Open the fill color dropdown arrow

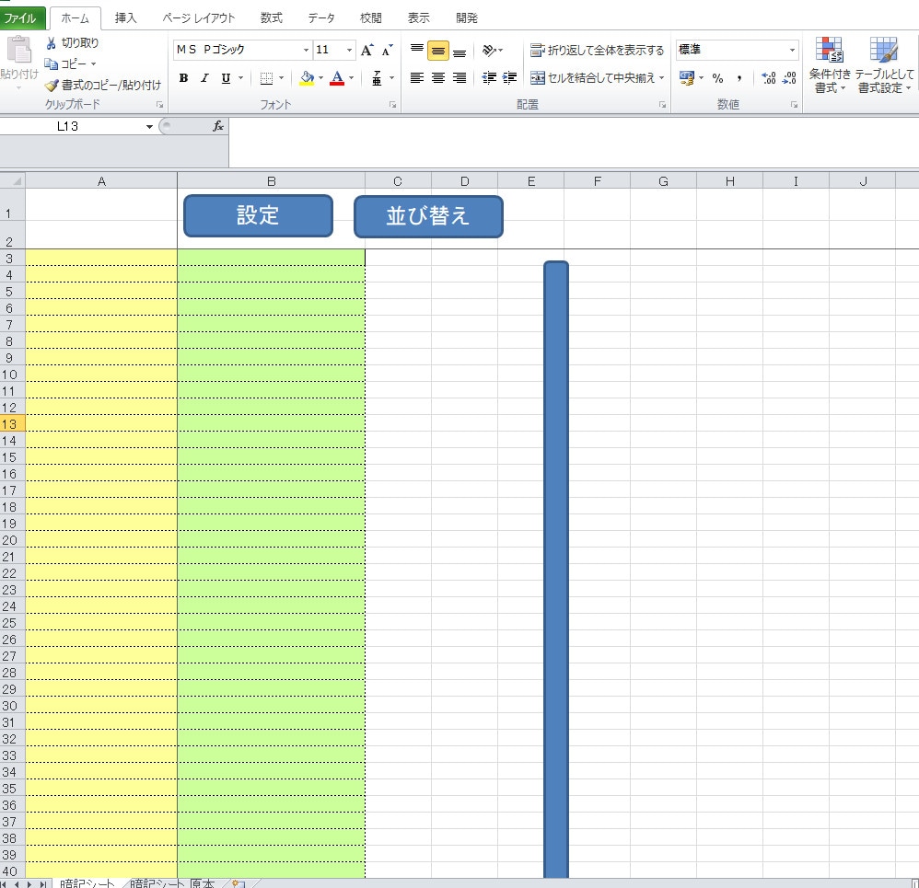[320, 78]
